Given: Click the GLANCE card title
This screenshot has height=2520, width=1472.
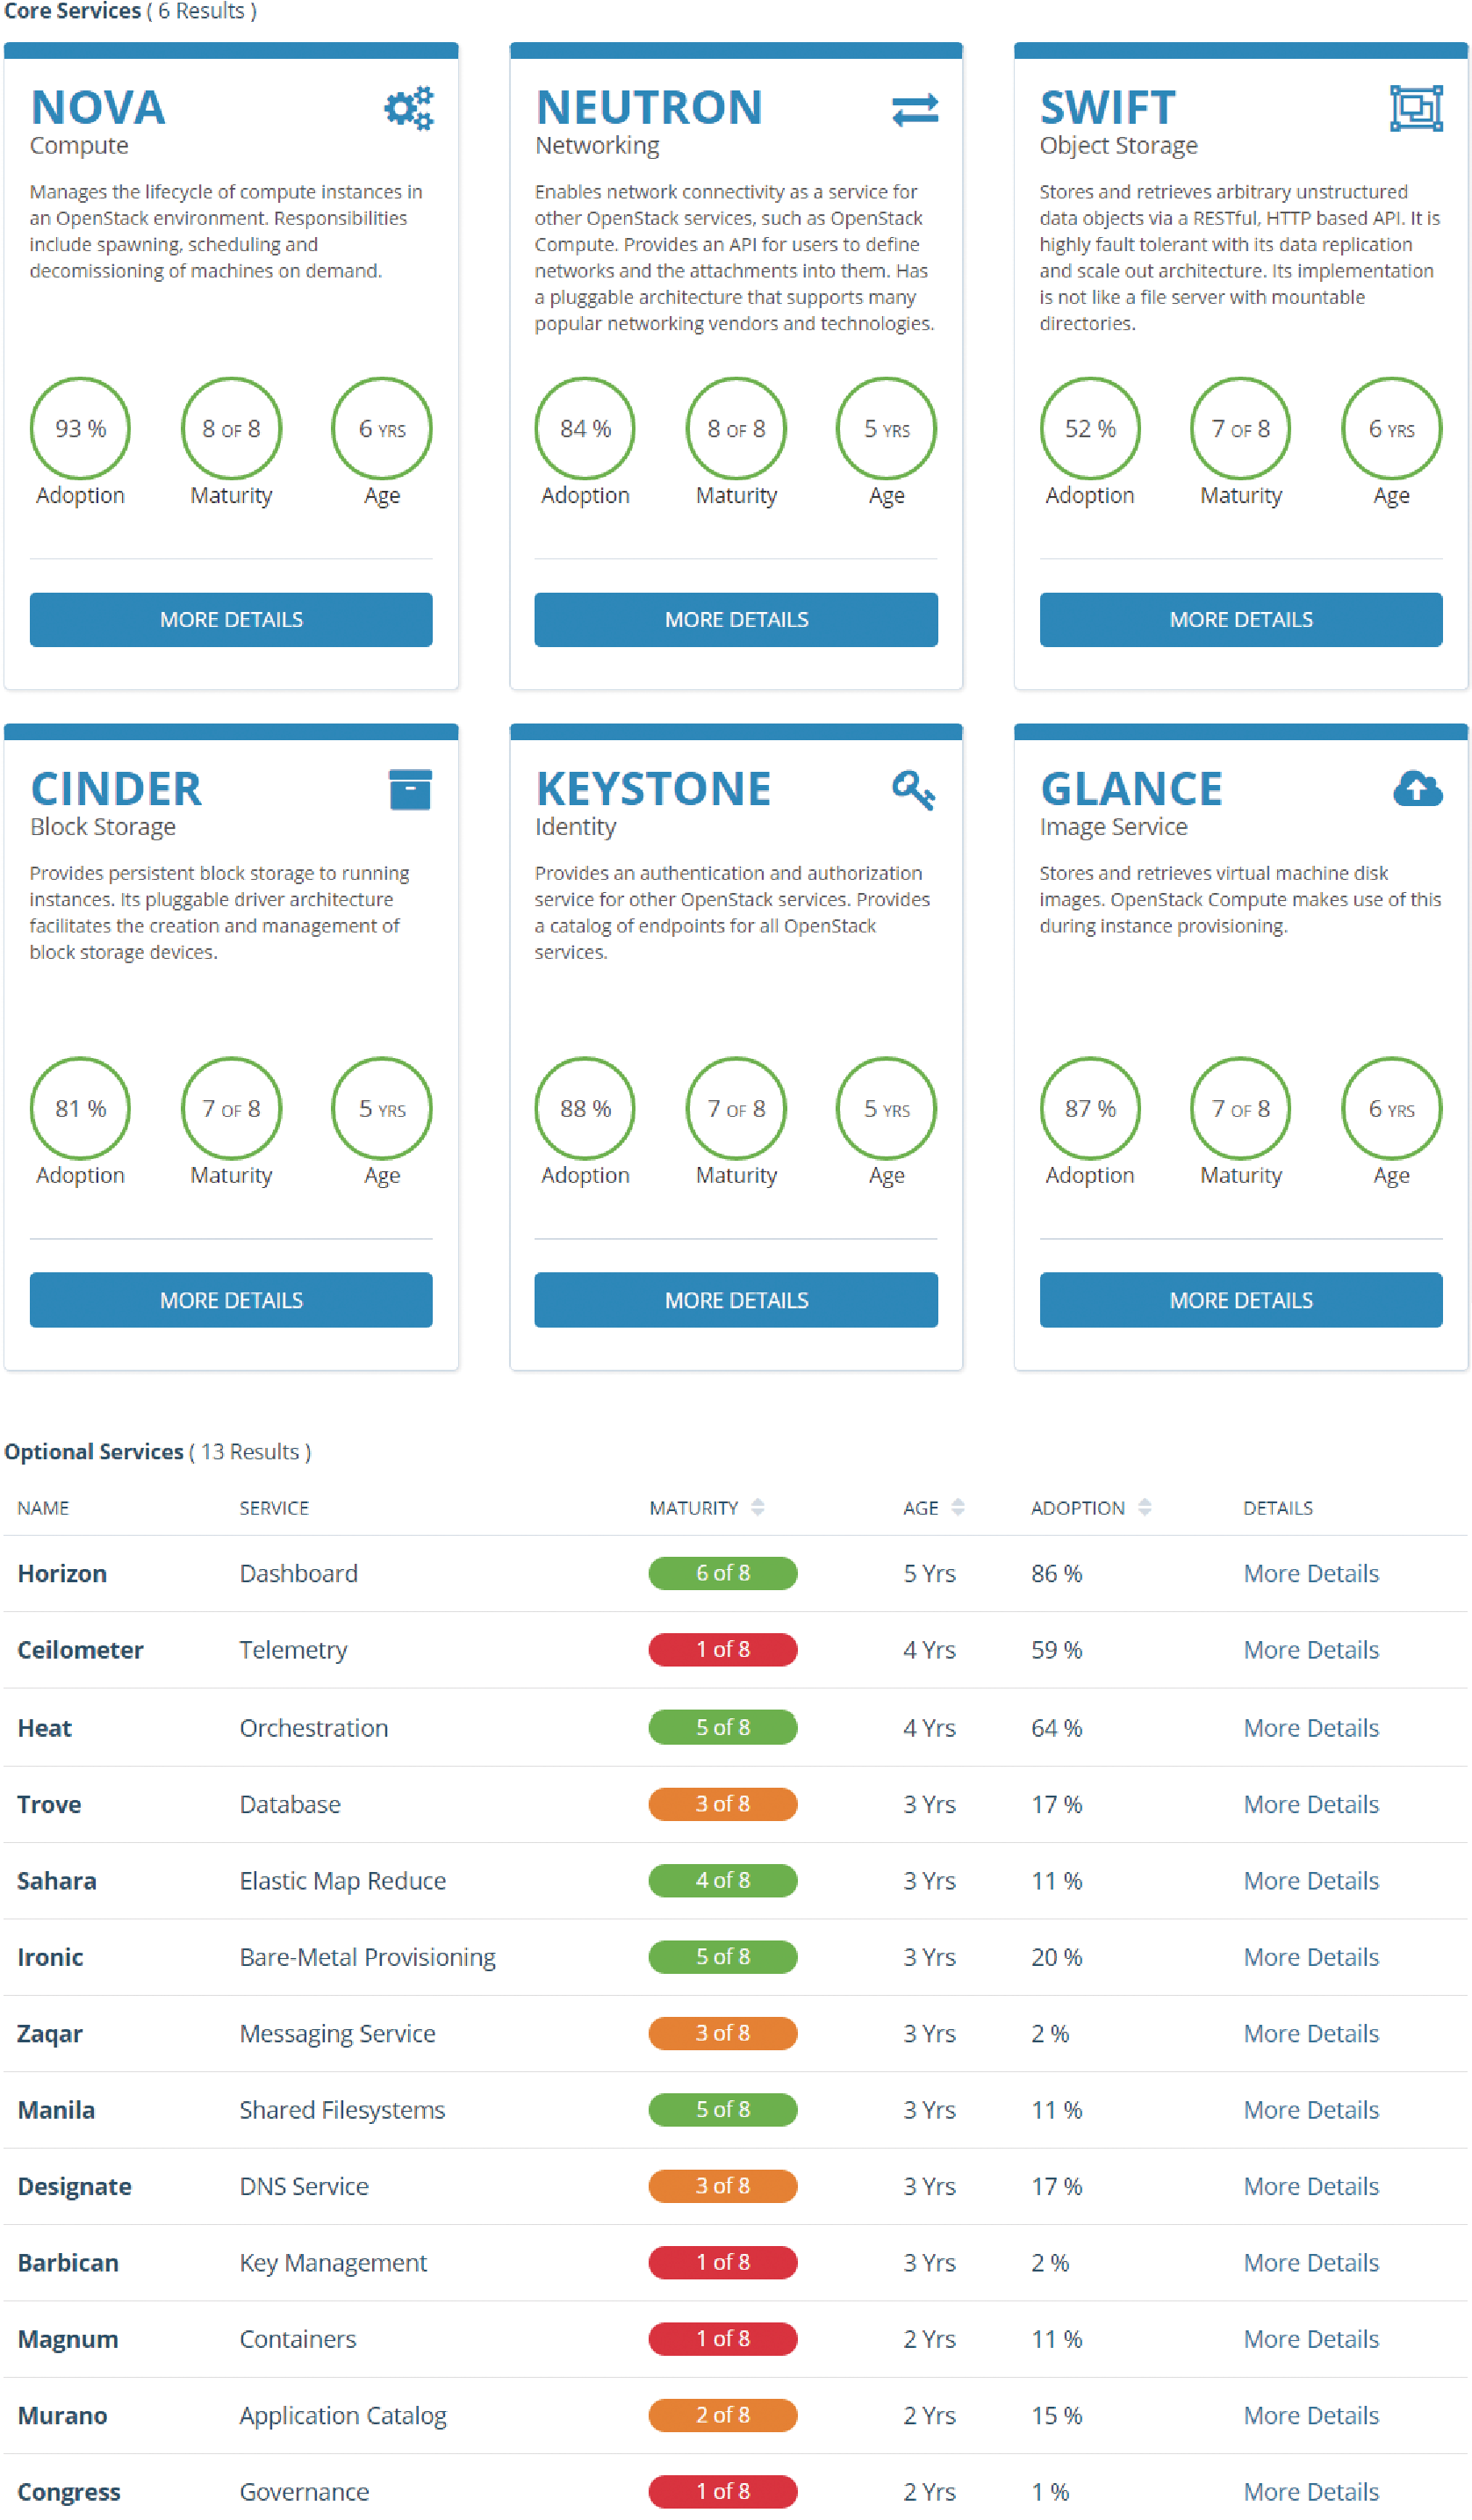Looking at the screenshot, I should point(1131,788).
